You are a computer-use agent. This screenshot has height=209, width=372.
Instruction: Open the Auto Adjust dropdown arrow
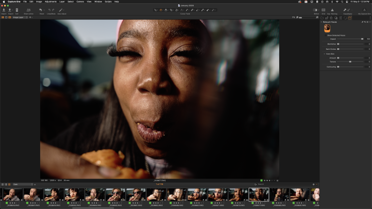[64, 10]
